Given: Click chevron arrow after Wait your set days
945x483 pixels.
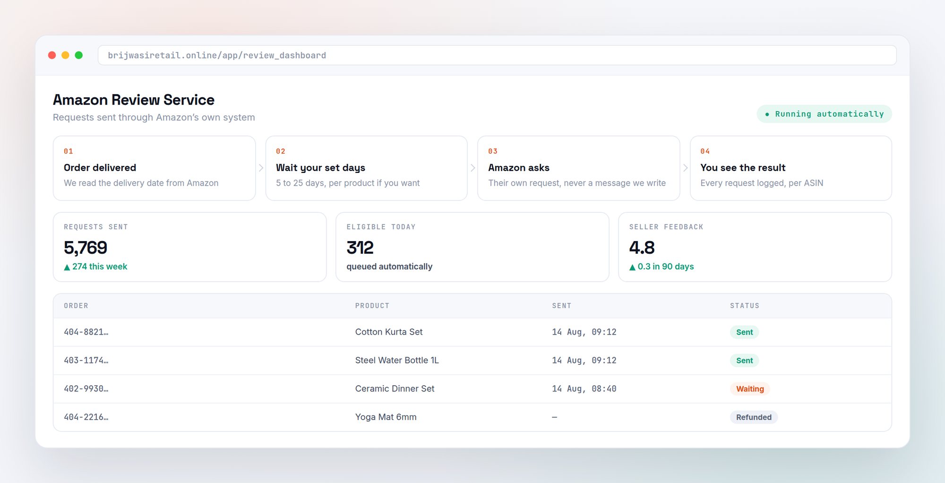Looking at the screenshot, I should point(472,168).
